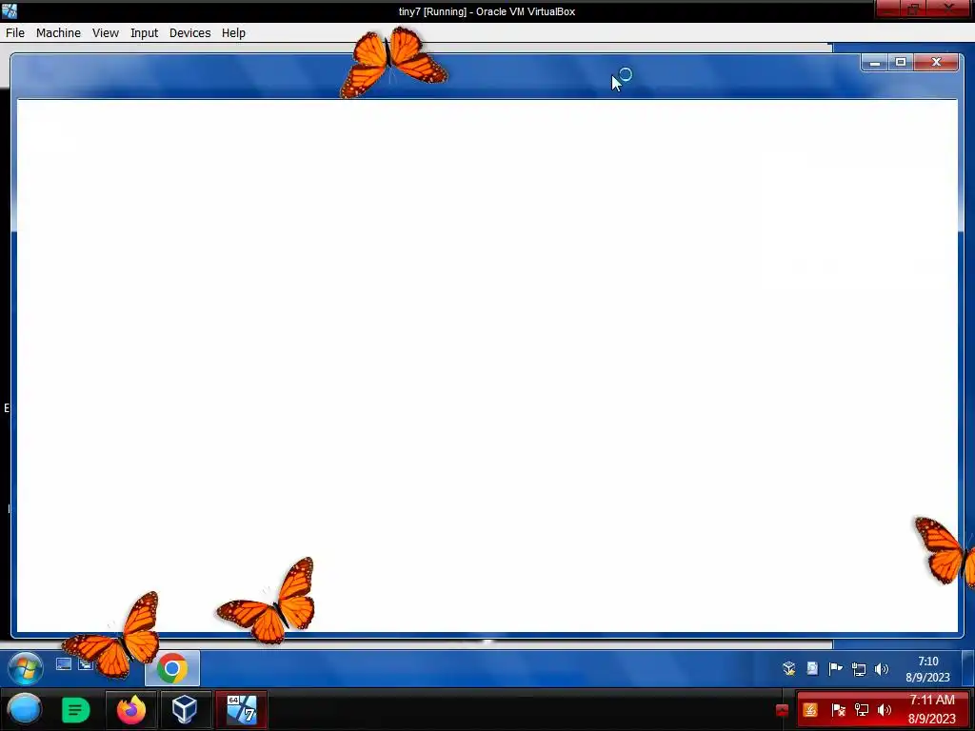Open the Help menu
The width and height of the screenshot is (975, 731).
click(233, 33)
